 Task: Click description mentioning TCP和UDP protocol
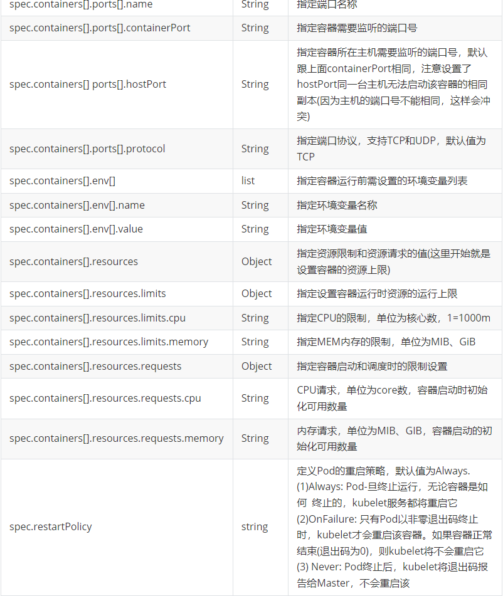(391, 149)
